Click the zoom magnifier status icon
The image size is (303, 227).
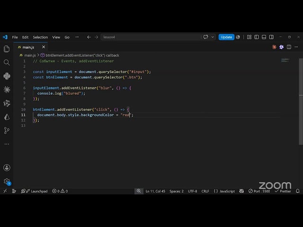coord(139,191)
